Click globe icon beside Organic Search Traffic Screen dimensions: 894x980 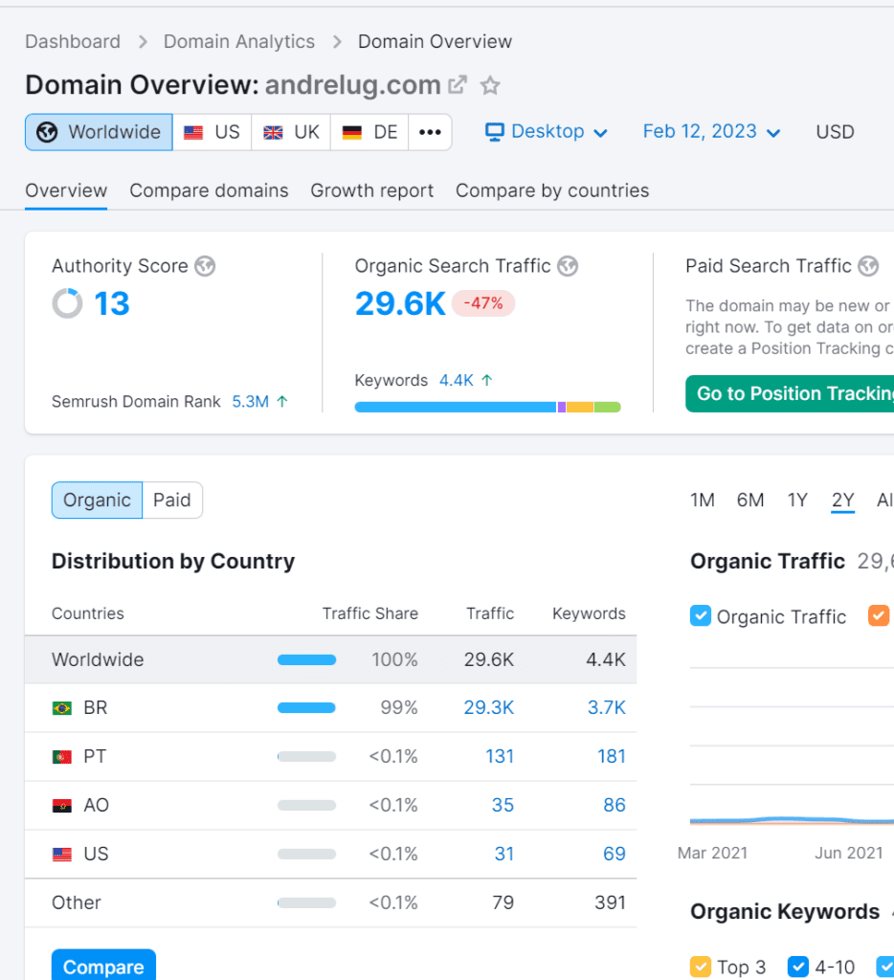click(x=568, y=266)
